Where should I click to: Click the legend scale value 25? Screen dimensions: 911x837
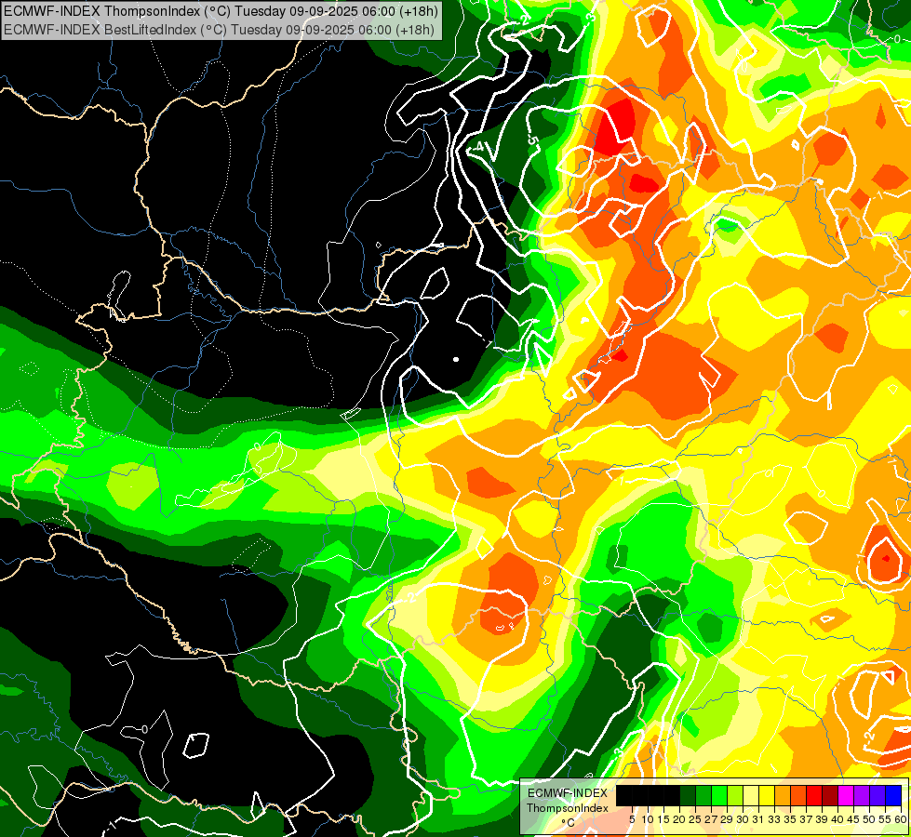pos(695,819)
